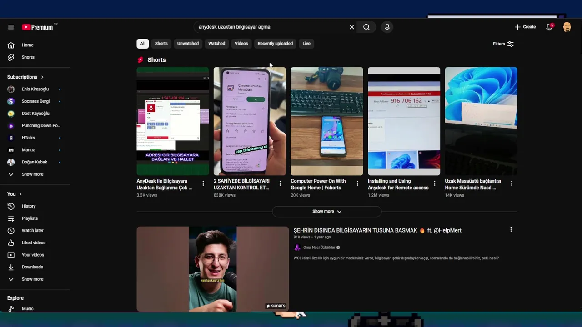
Task: Open options for Installing and Using Anydesk
Action: 434,183
